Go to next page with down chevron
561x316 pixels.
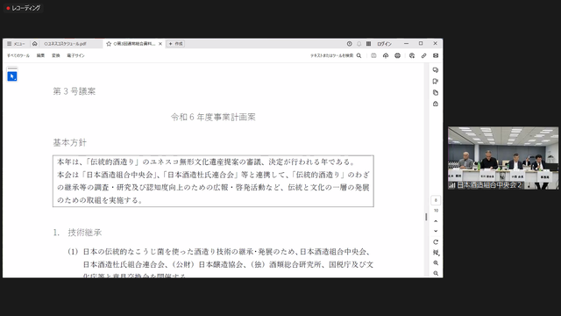436,231
